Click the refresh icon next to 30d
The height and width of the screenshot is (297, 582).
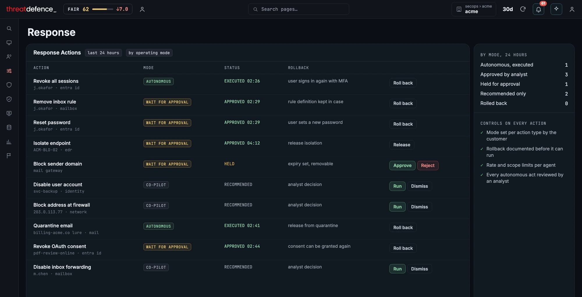pos(523,9)
